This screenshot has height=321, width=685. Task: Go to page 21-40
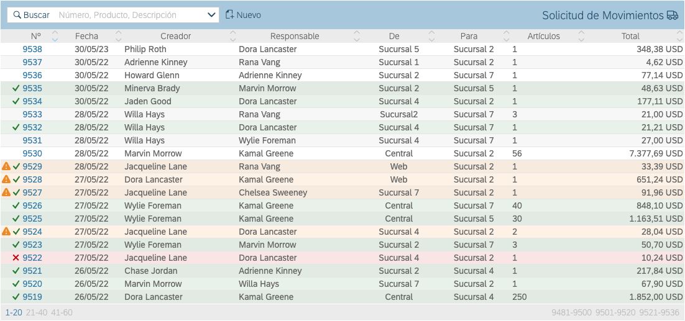36,312
